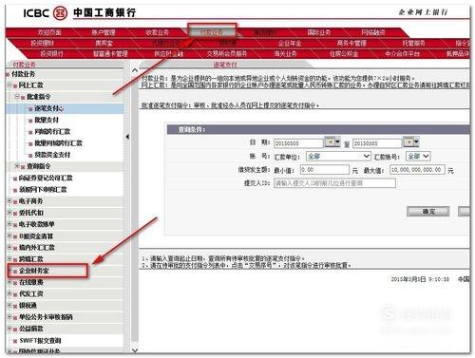Click the 提交人ID input field
The height and width of the screenshot is (358, 475).
click(x=334, y=183)
